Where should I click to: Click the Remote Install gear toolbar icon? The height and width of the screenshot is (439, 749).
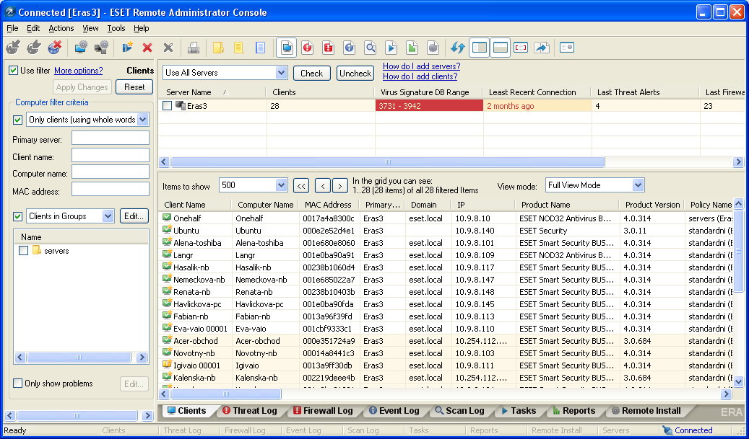pos(433,48)
